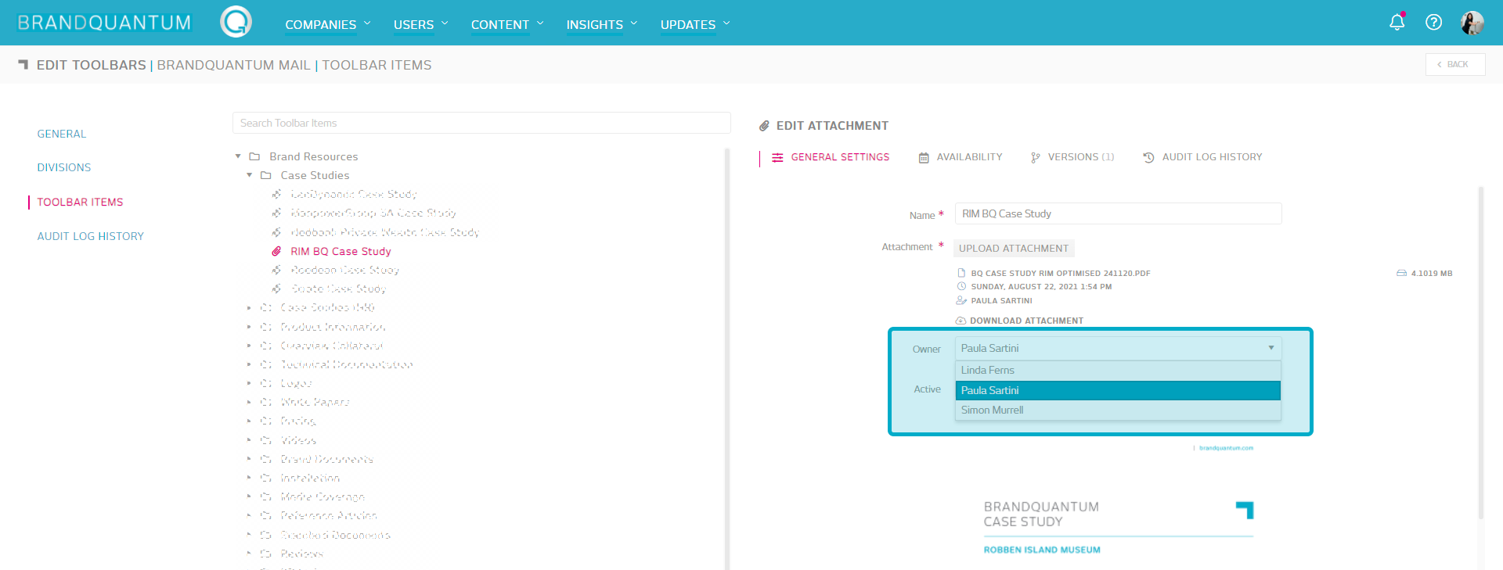Click the Availability calendar icon
The width and height of the screenshot is (1503, 570).
click(x=924, y=157)
